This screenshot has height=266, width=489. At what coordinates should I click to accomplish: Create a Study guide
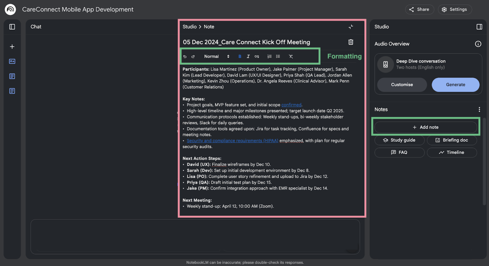tap(400, 140)
